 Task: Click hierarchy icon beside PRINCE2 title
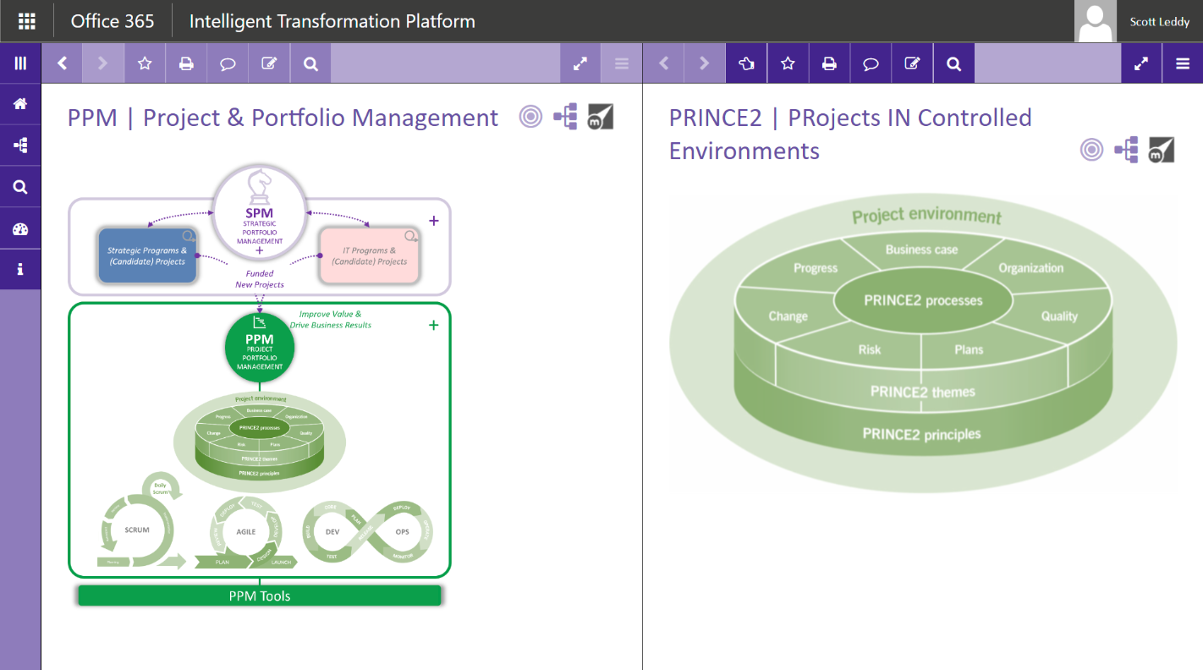click(x=1126, y=150)
